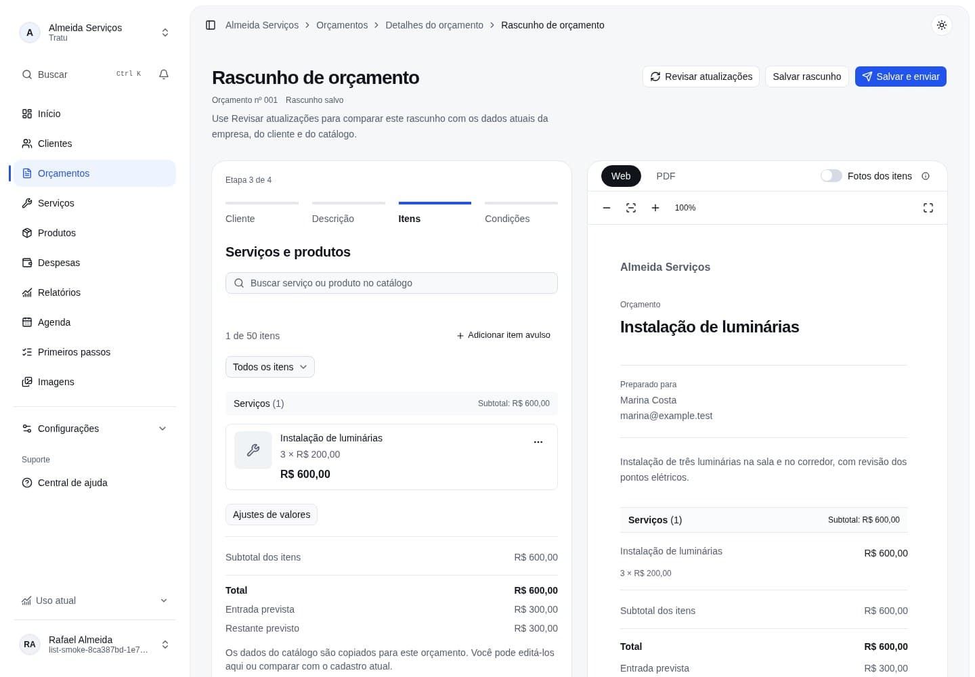This screenshot has width=975, height=677.
Task: Open Todos os itens filter dropdown
Action: click(x=269, y=367)
